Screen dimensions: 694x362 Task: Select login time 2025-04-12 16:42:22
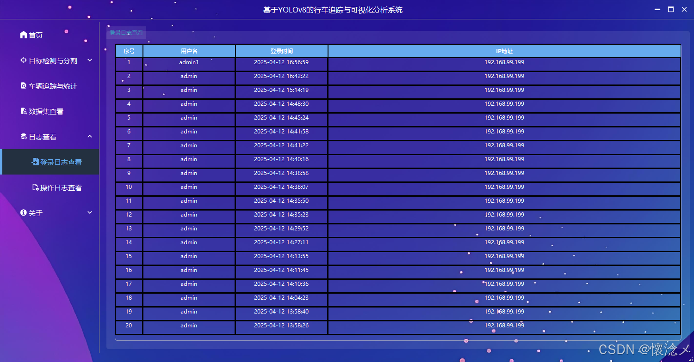[281, 76]
